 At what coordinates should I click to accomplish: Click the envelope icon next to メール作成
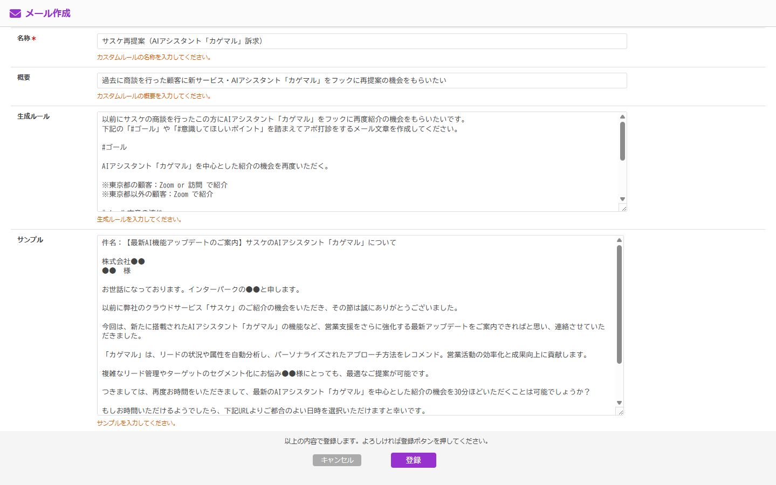pyautogui.click(x=16, y=12)
